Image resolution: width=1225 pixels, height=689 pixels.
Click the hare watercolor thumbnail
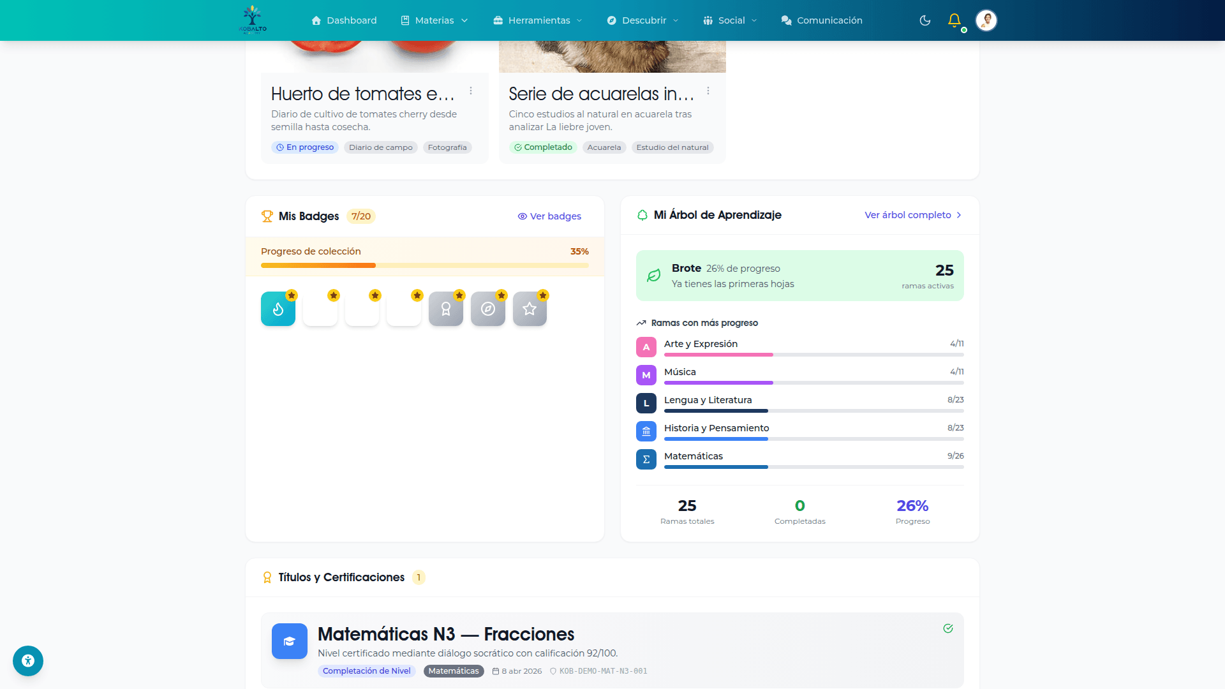(x=612, y=56)
